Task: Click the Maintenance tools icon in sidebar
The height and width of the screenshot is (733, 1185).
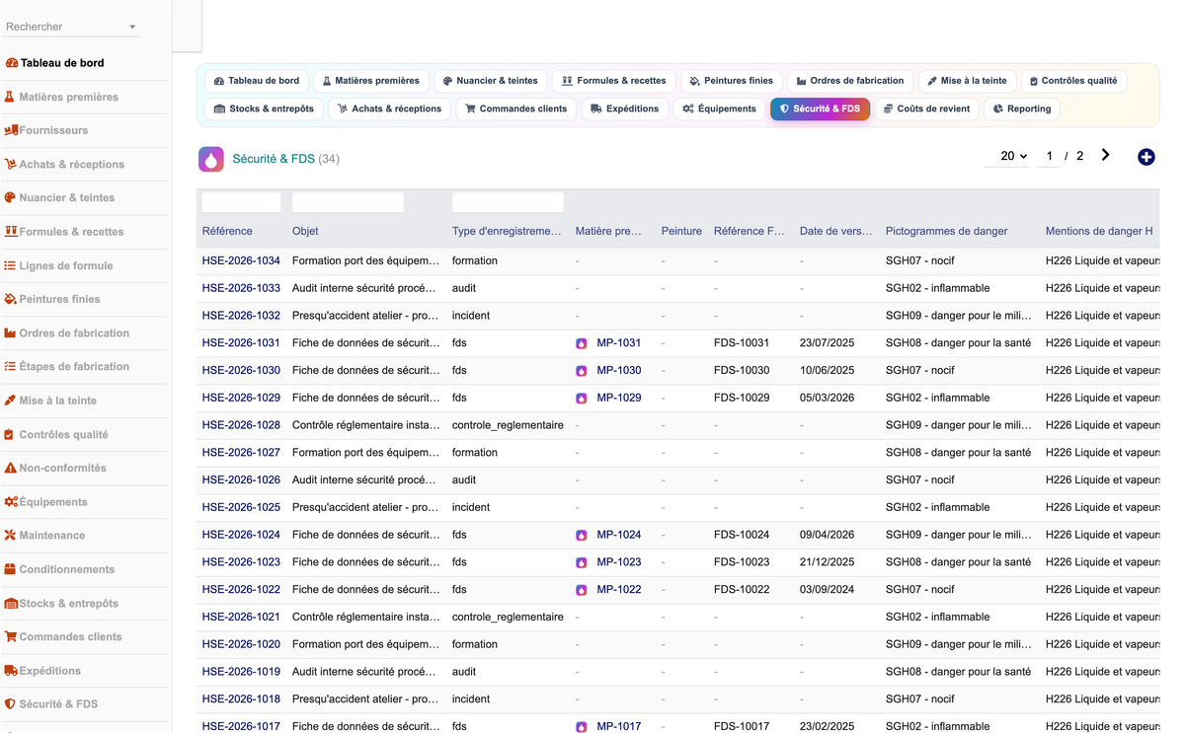Action: (x=11, y=536)
